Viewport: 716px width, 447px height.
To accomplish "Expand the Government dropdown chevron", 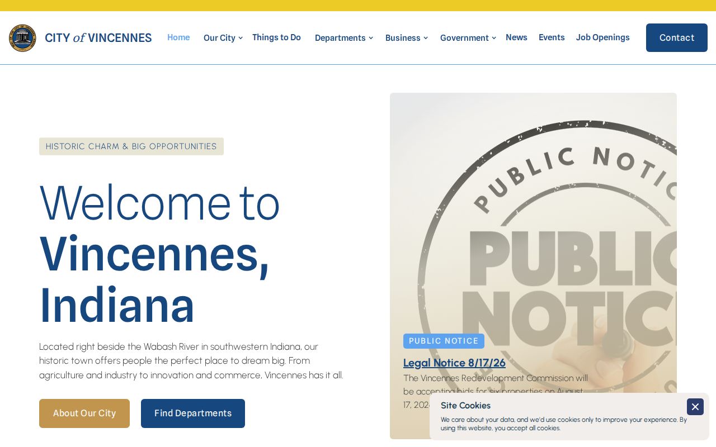I will coord(494,38).
